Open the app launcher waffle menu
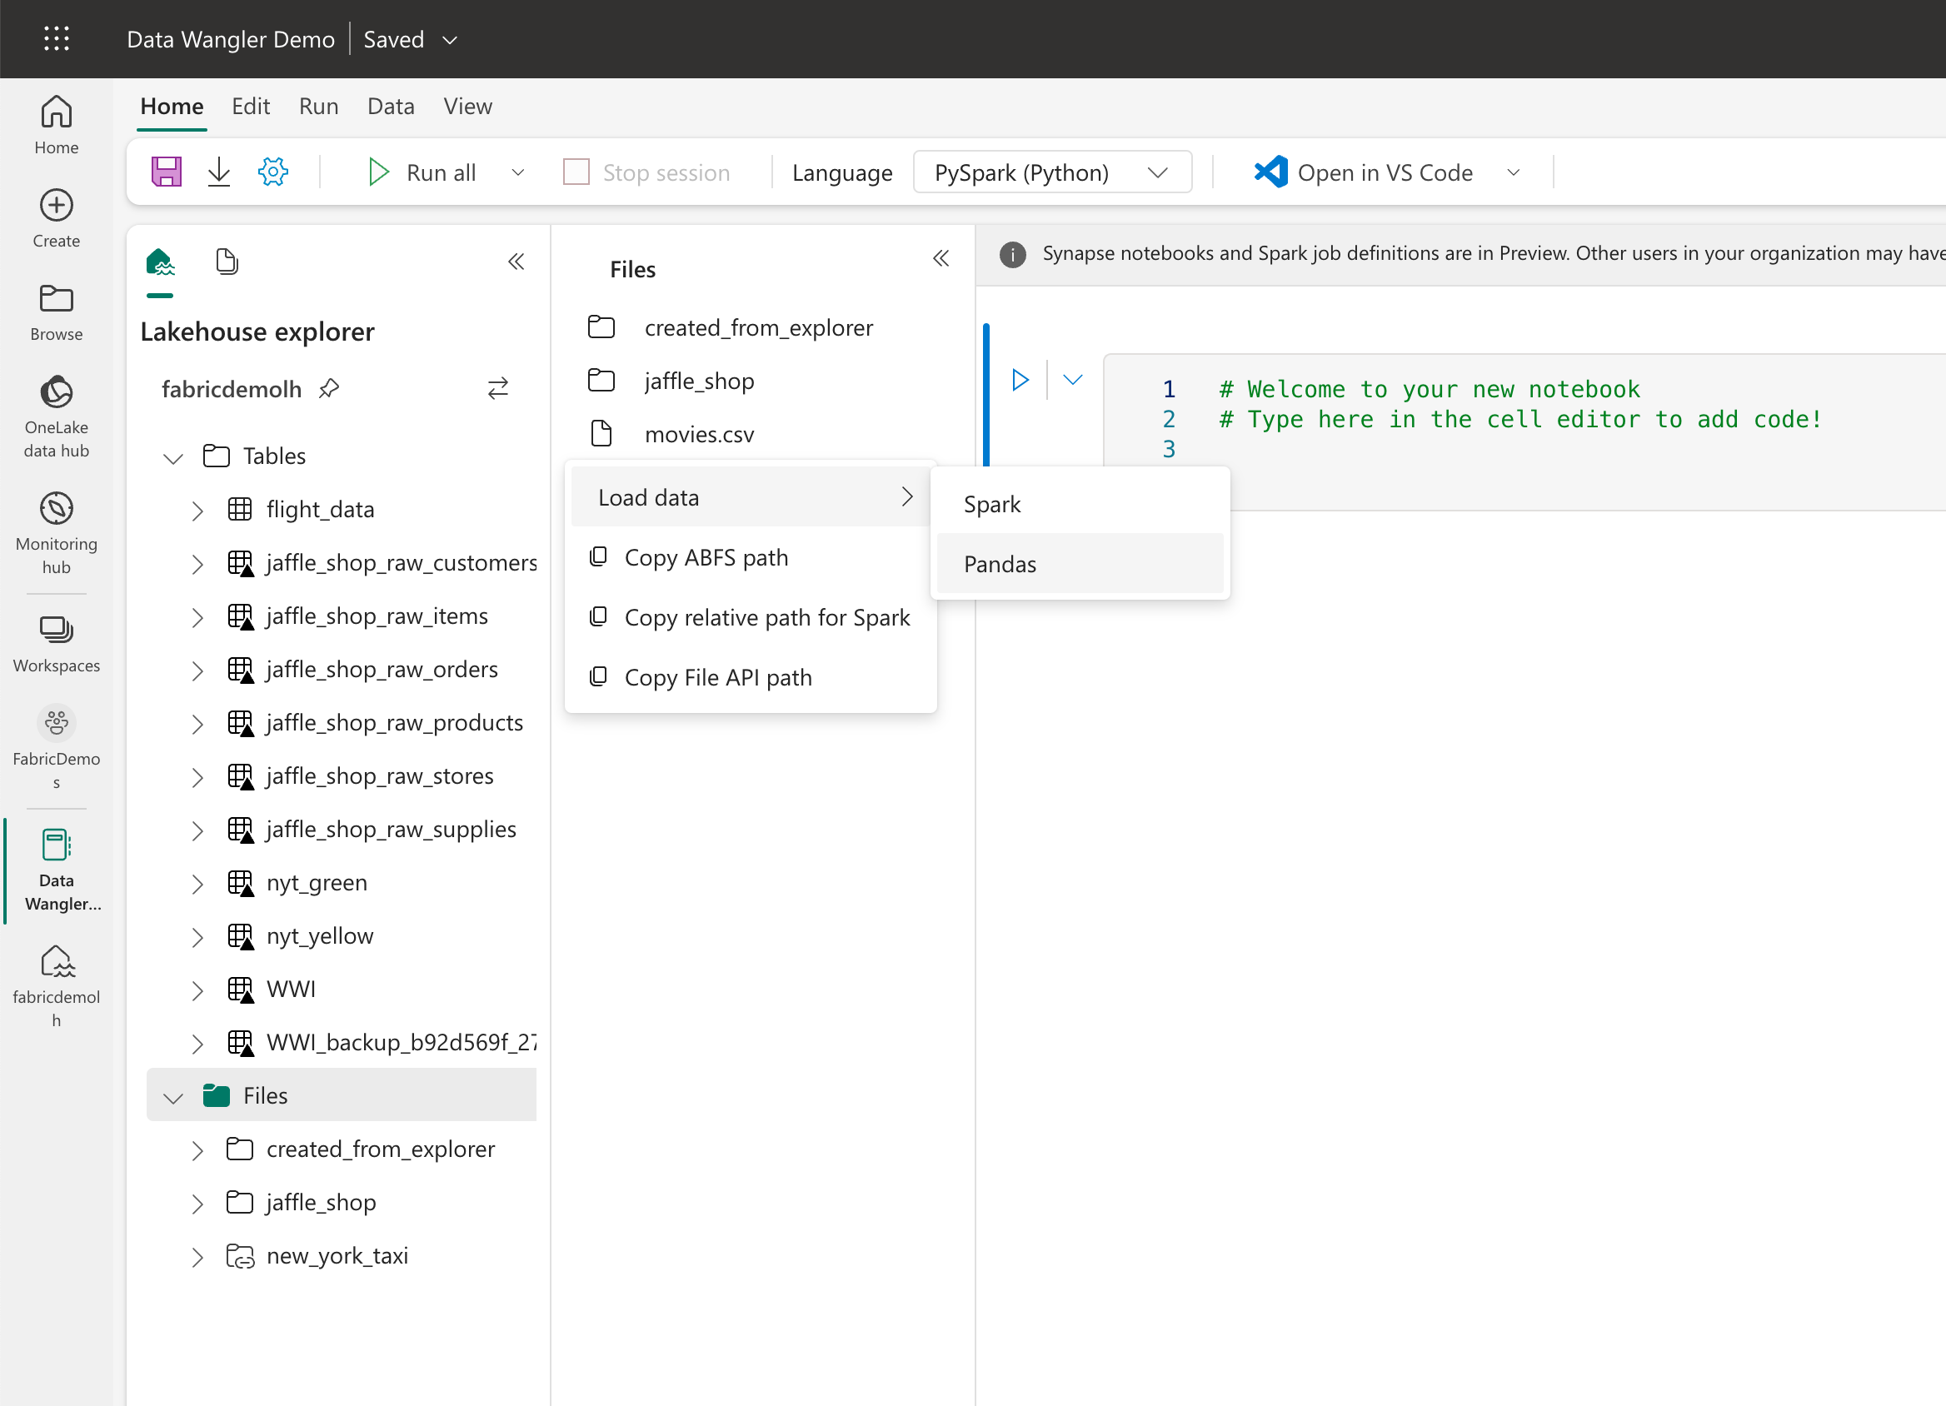The width and height of the screenshot is (1946, 1406). (x=57, y=38)
